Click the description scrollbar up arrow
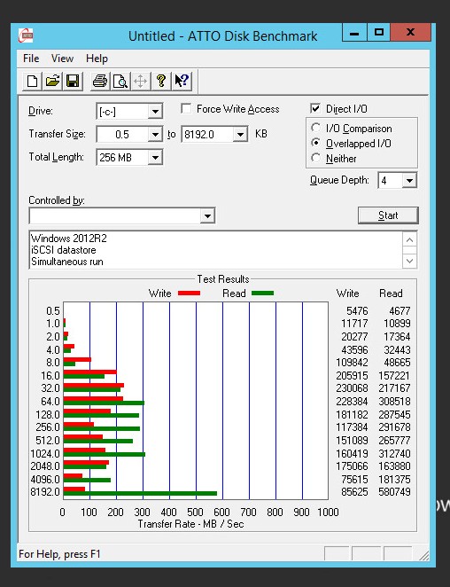The image size is (450, 587). [x=409, y=239]
